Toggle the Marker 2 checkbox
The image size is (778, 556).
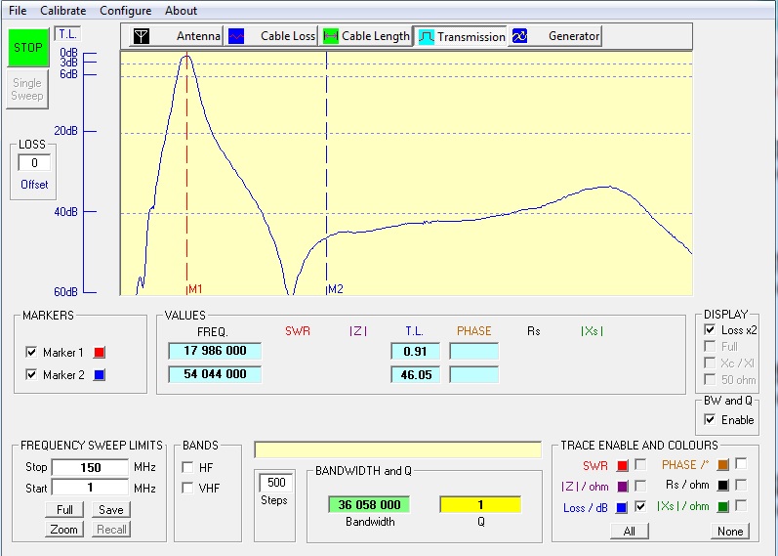pos(31,375)
